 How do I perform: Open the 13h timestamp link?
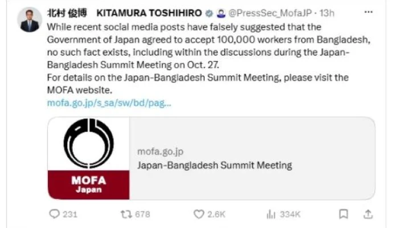327,13
